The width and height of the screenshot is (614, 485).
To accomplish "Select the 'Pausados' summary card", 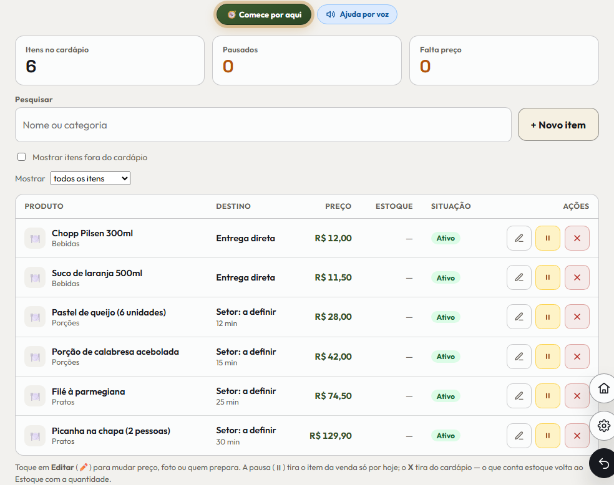I will [307, 60].
